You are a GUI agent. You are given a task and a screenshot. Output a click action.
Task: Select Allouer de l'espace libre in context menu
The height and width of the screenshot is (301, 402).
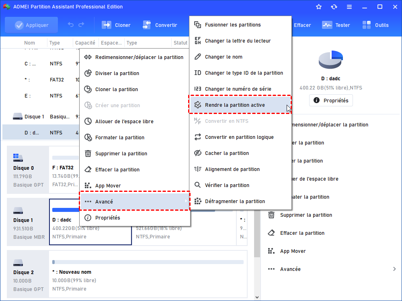coord(135,122)
